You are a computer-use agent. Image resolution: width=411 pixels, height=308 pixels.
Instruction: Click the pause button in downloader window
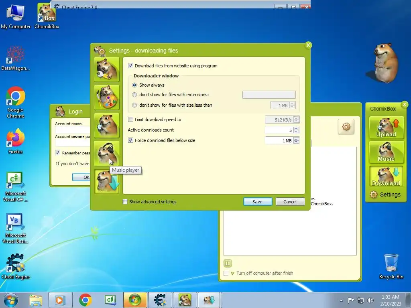(228, 263)
